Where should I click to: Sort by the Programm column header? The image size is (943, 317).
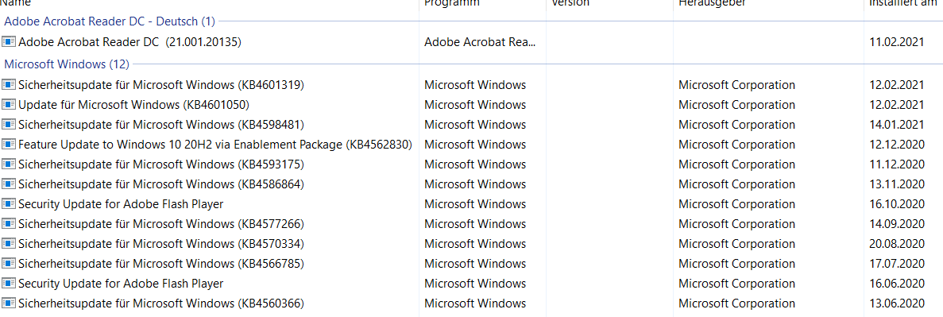pos(452,4)
